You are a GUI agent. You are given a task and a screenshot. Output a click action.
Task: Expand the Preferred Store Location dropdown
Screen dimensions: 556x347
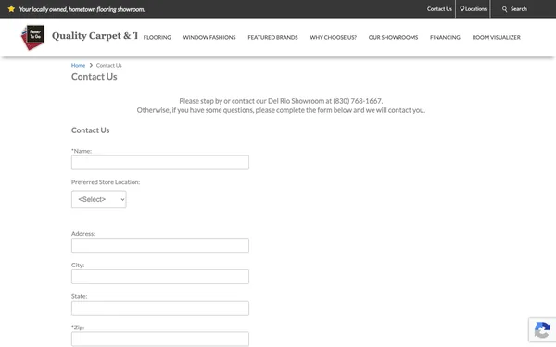98,199
